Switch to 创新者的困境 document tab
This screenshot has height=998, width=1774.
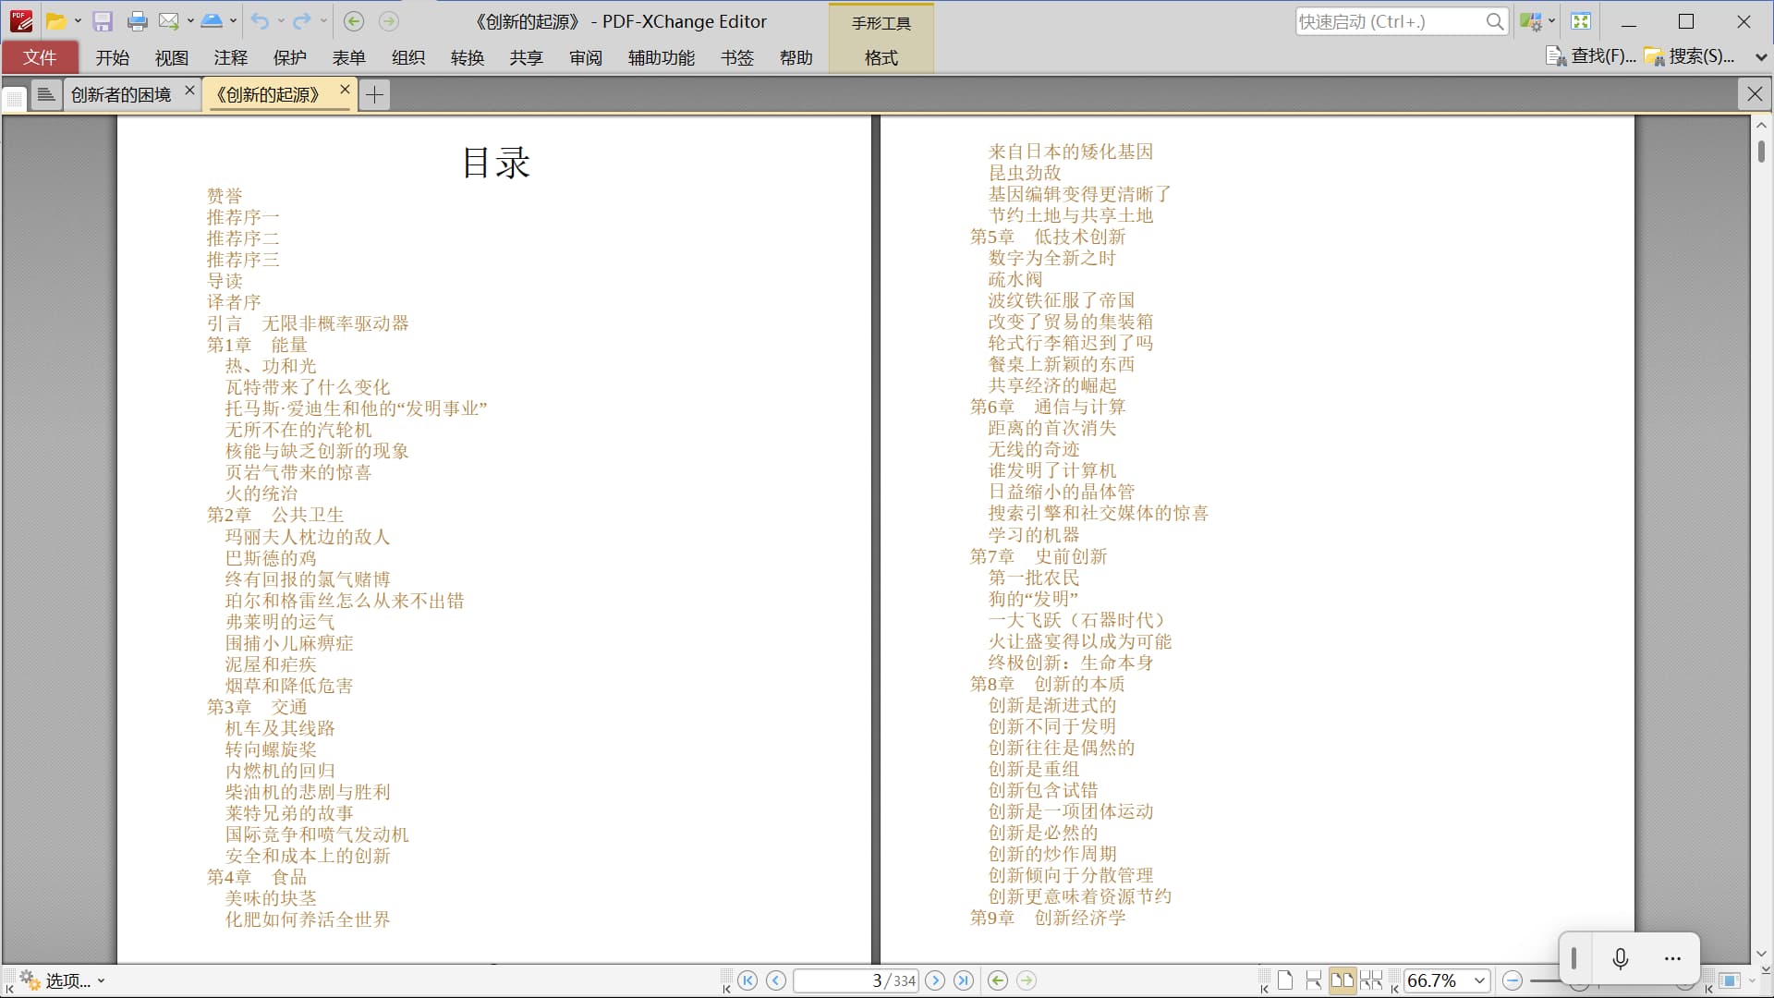pos(121,94)
